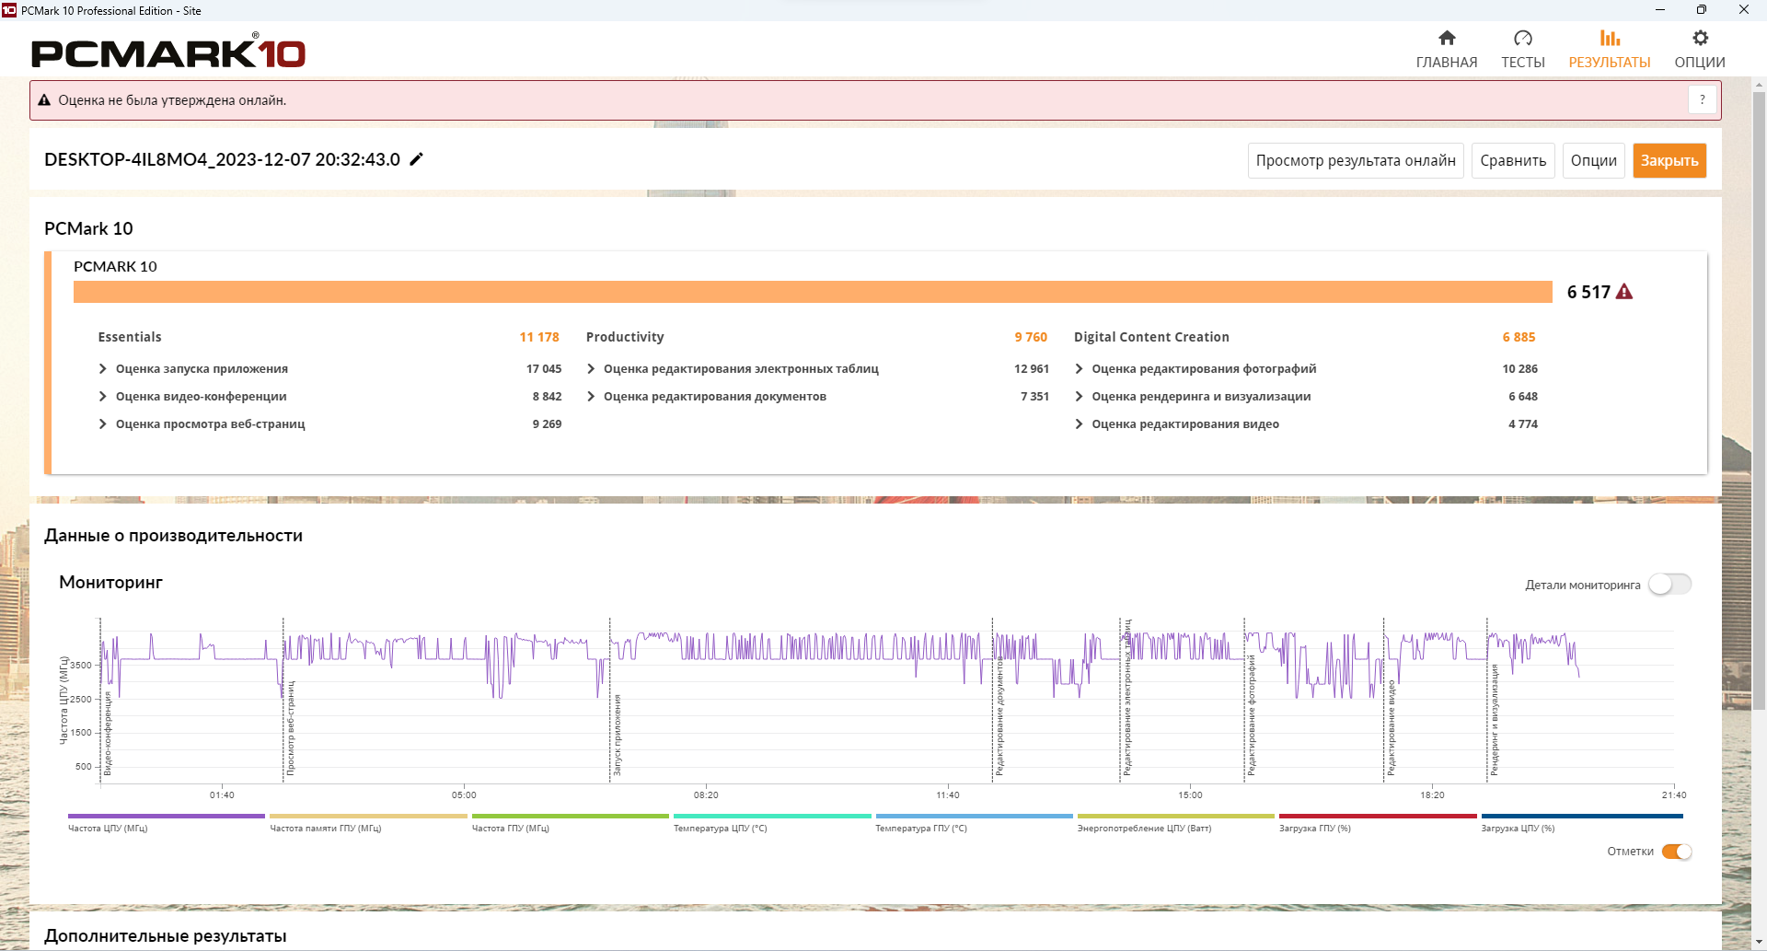Click the Редактирование электронных таблиц chart marker

coord(1127,697)
